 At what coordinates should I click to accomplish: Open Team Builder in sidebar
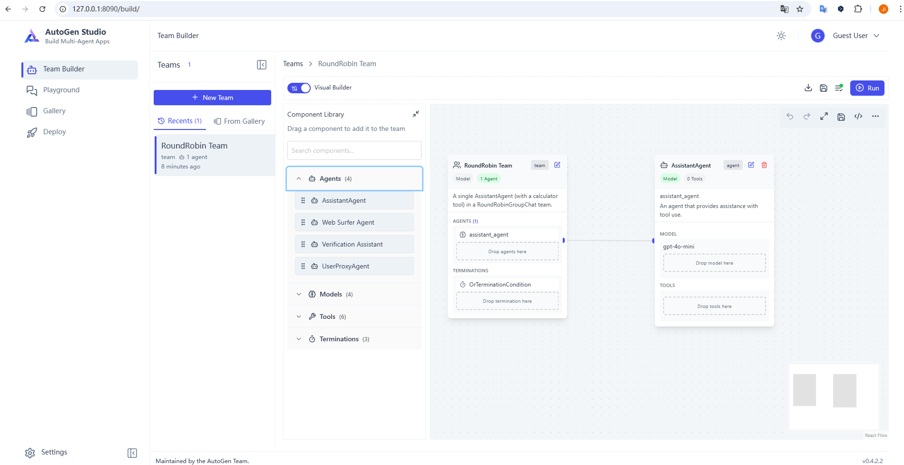click(x=80, y=69)
